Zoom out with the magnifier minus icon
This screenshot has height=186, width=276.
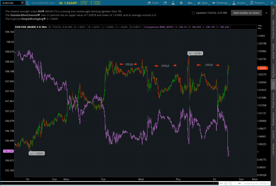point(234,183)
